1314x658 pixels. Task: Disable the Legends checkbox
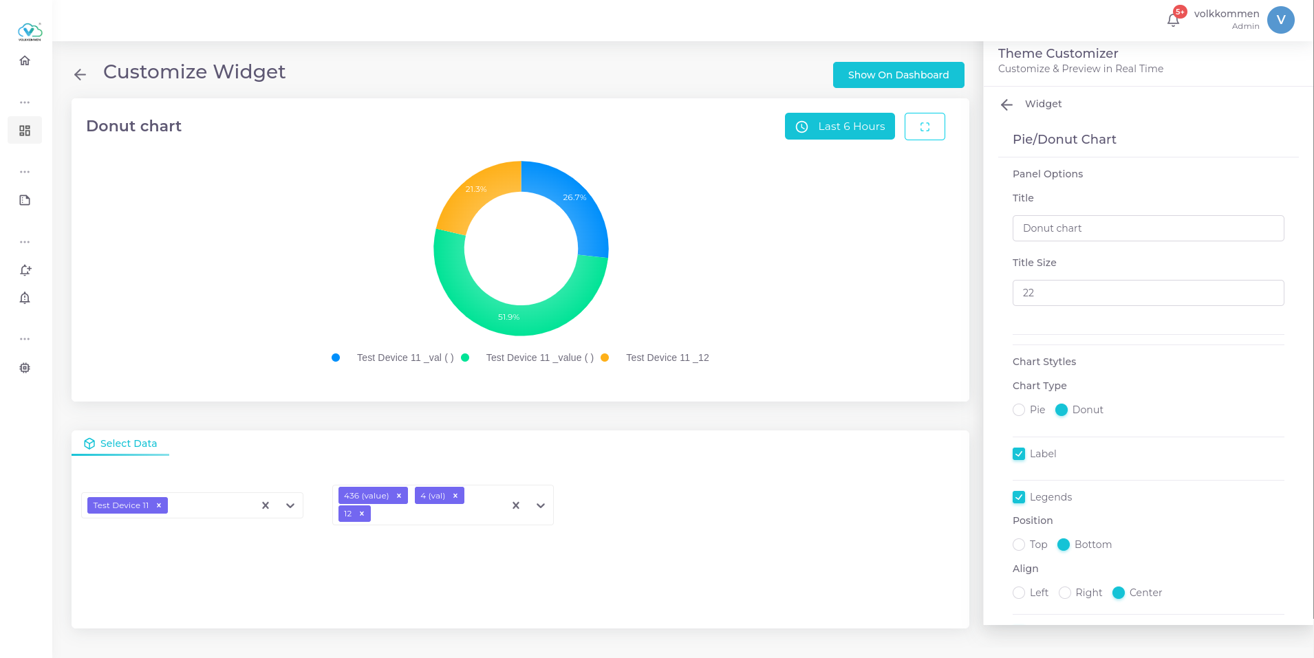[x=1019, y=497]
